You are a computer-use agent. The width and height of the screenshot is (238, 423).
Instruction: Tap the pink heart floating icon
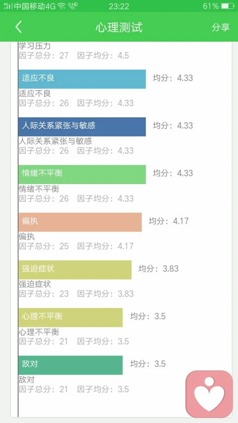209,394
